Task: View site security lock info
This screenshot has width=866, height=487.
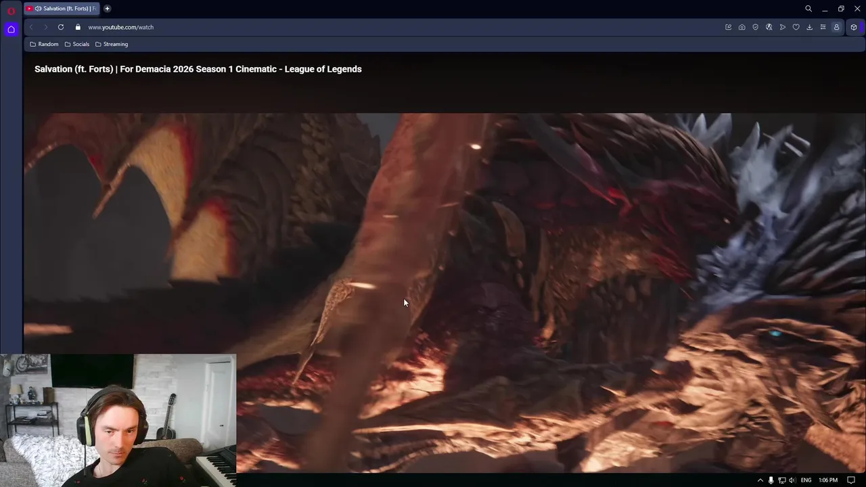Action: [x=78, y=27]
